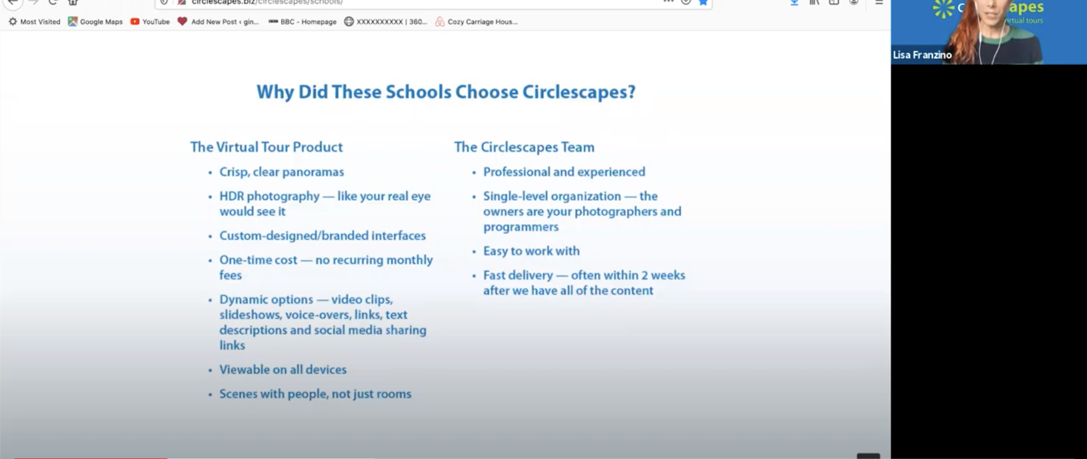
Task: Open the YouTube bookmark
Action: click(x=150, y=21)
